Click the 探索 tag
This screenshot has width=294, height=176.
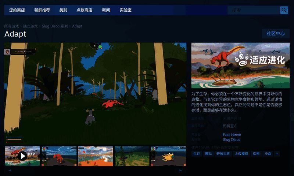(256, 154)
